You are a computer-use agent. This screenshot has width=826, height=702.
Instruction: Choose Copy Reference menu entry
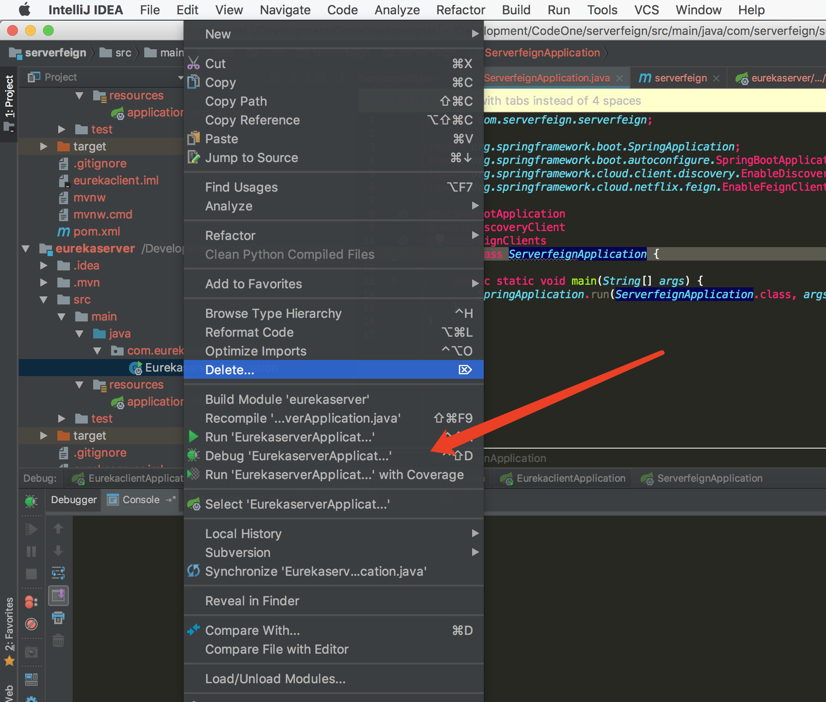click(334, 120)
